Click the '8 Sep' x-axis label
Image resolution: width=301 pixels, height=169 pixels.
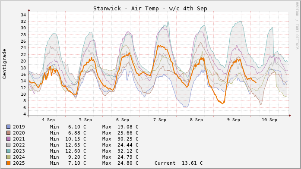196,120
